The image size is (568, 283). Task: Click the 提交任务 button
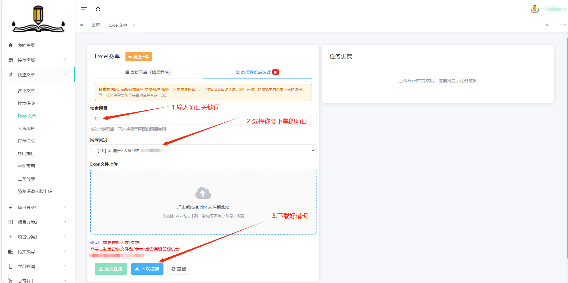click(111, 269)
